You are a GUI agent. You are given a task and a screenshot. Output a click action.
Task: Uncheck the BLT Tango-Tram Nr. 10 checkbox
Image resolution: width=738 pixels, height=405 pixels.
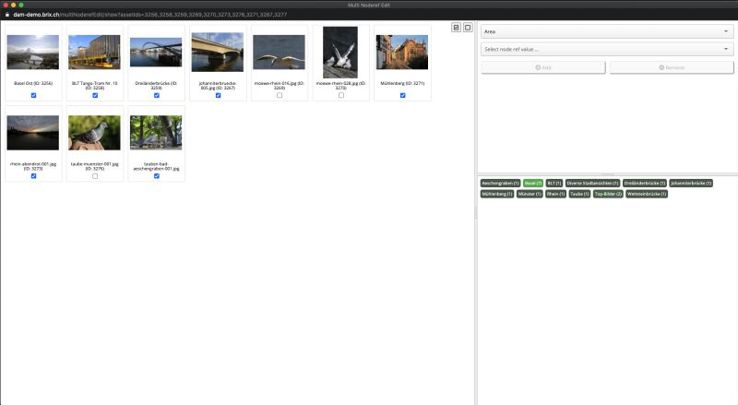click(95, 95)
